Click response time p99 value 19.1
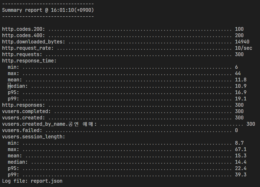The height and width of the screenshot is (187, 260). [x=241, y=99]
